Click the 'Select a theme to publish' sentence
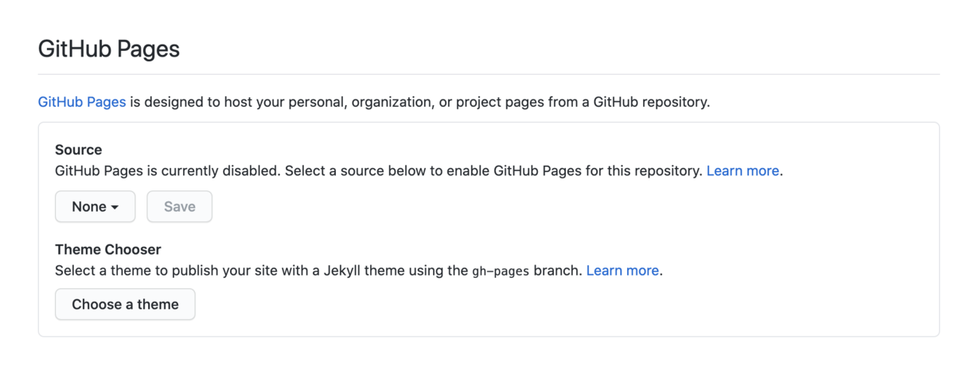955x379 pixels. (x=135, y=271)
